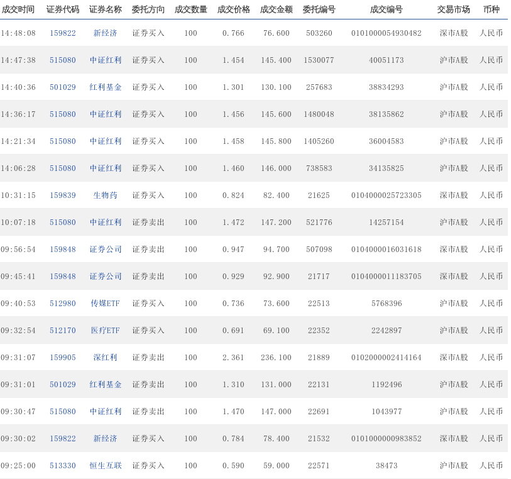Image resolution: width=511 pixels, height=479 pixels.
Task: Open the 生物药 security name link
Action: 105,195
